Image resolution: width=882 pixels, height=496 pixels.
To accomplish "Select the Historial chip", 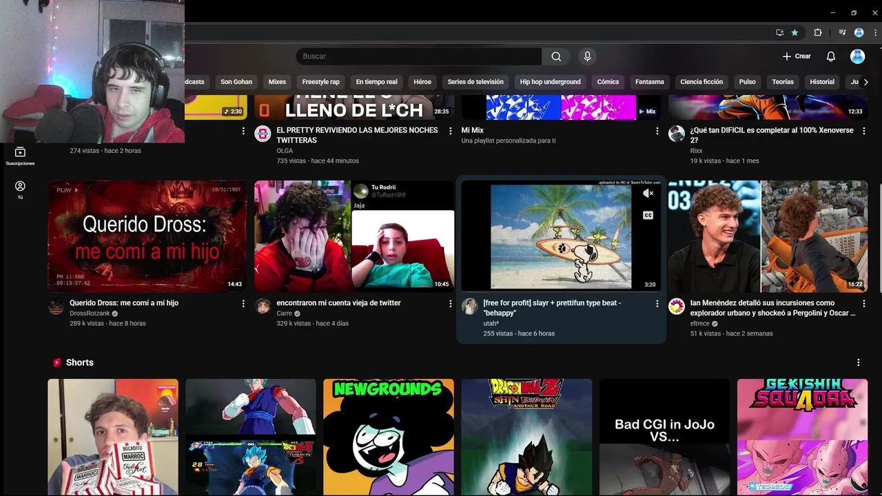I will point(822,82).
